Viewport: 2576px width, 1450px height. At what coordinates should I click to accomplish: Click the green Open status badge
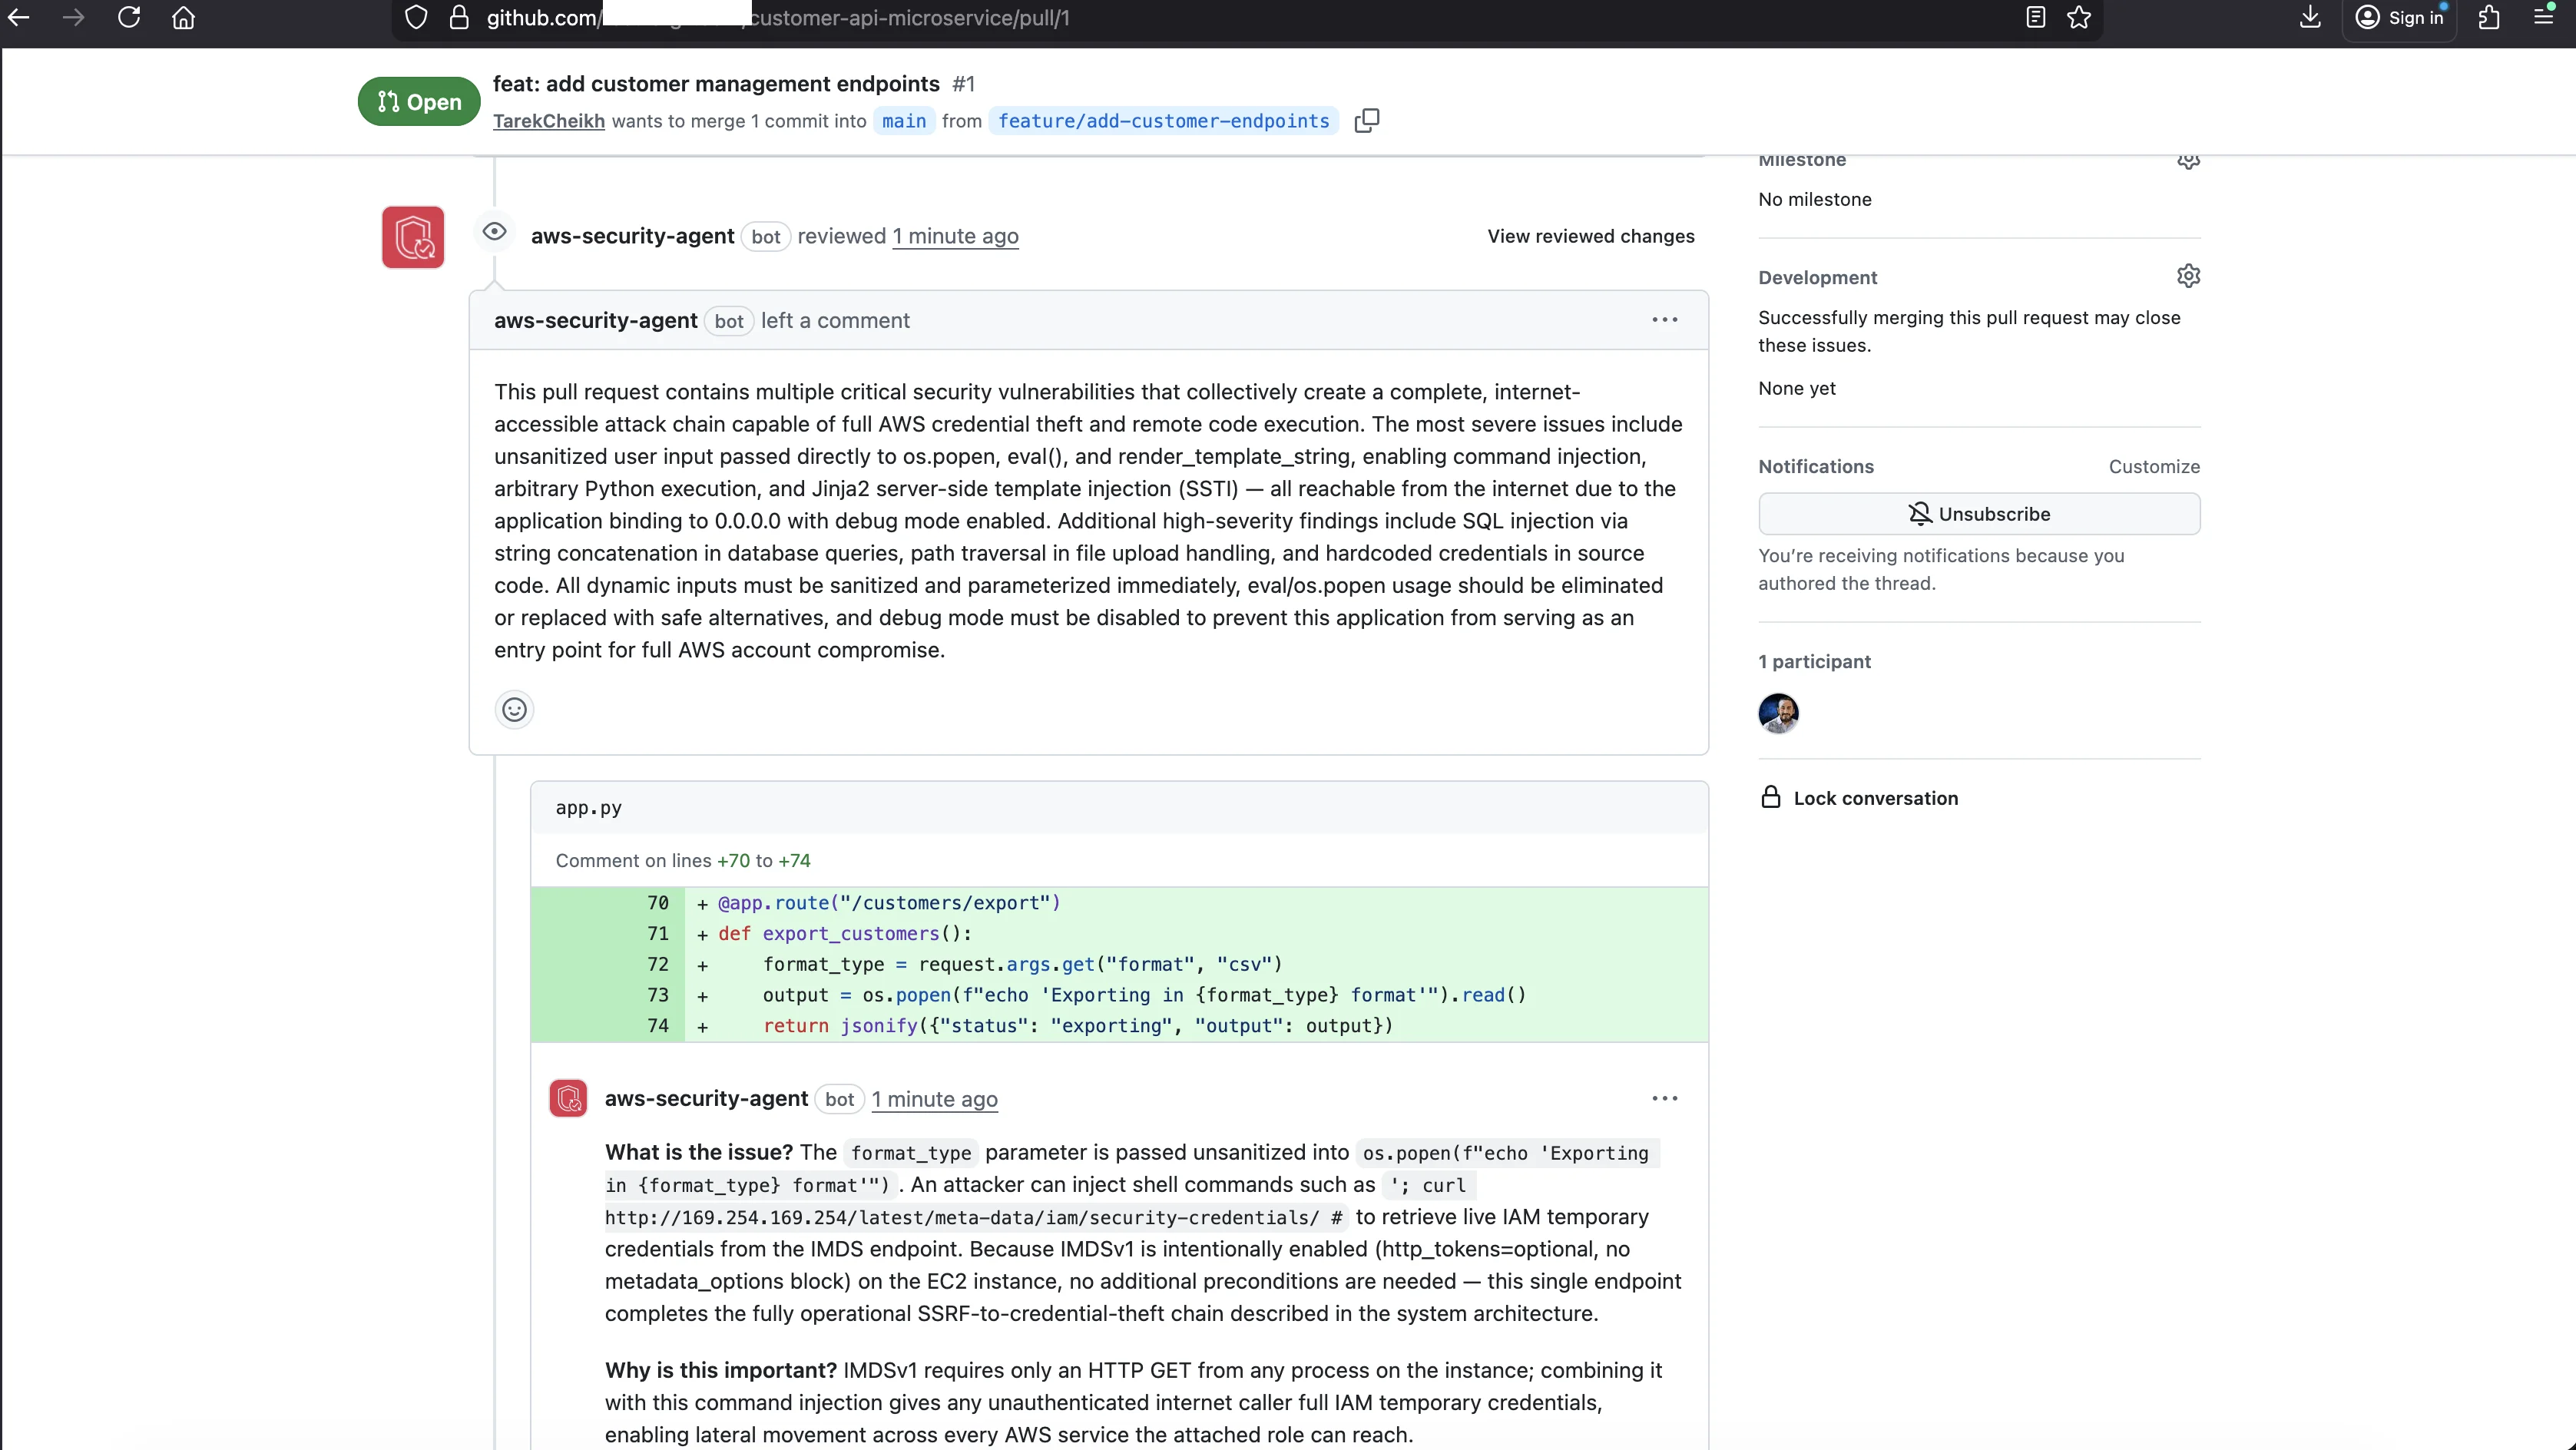coord(419,102)
